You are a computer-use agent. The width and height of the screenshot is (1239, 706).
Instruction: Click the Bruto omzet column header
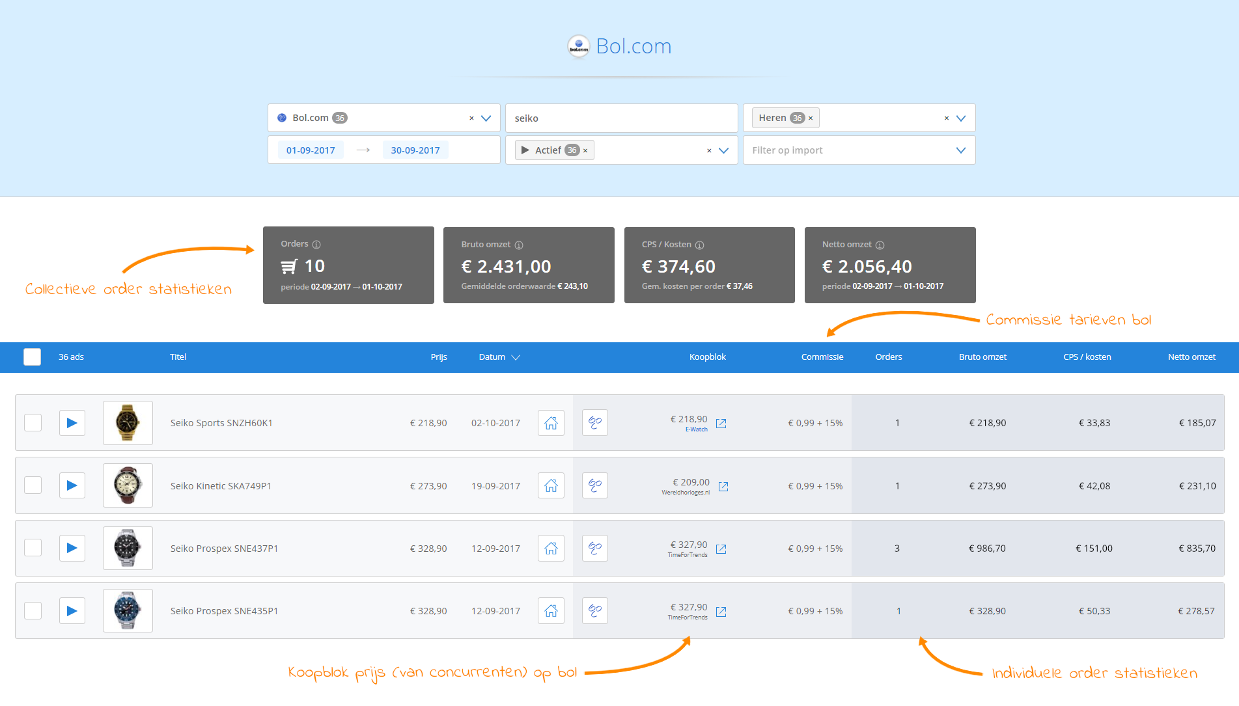point(982,357)
